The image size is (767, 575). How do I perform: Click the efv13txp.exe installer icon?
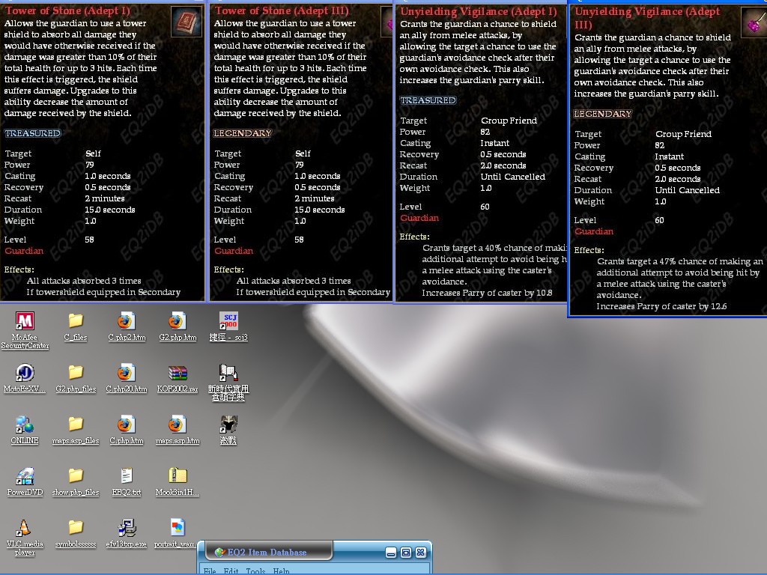126,529
